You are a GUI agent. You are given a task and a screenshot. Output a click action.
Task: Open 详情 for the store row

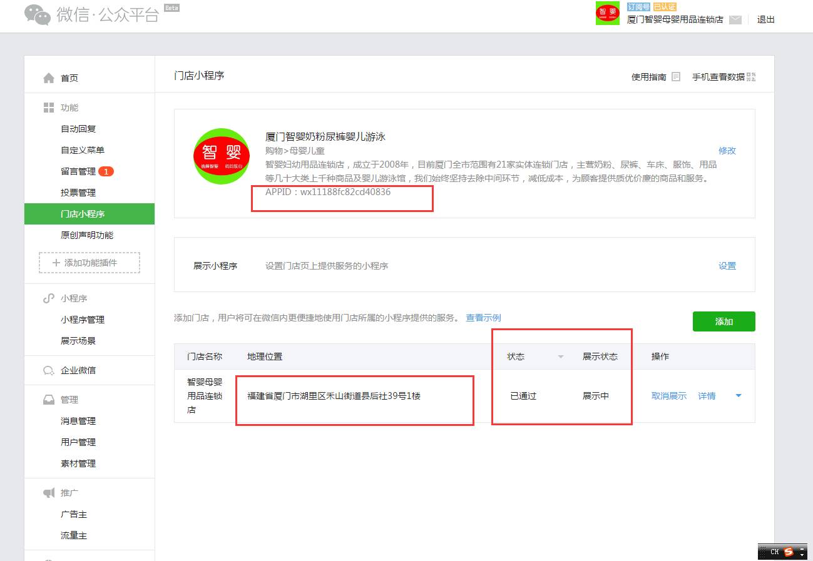707,396
